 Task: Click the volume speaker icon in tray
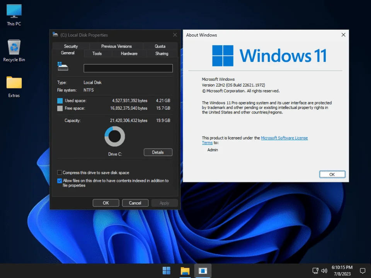[x=324, y=271]
